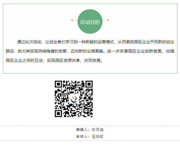
Task: Click the orange dot right of 活动目的
Action: coord(108,20)
